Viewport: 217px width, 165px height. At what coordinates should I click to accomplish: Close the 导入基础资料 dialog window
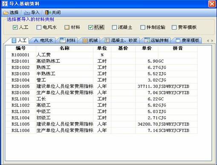click(212, 4)
